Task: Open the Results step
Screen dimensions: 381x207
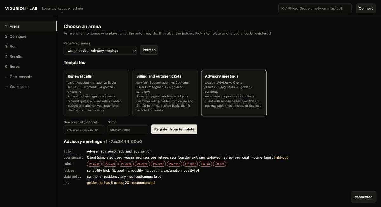Action: [28, 57]
